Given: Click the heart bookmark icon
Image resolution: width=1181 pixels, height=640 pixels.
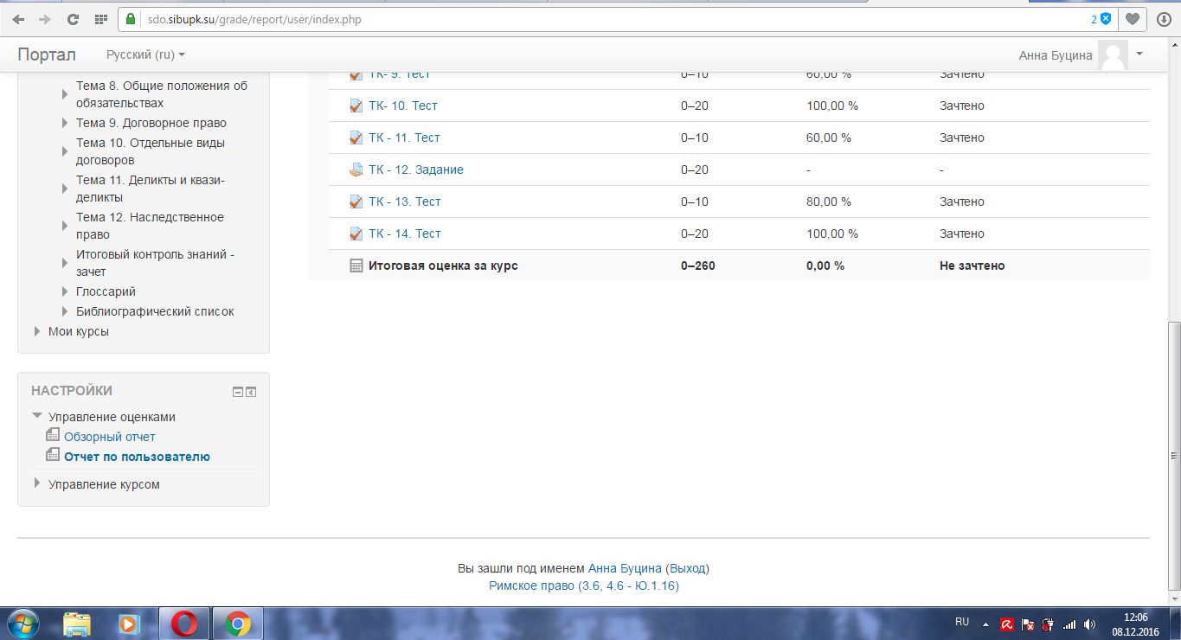Looking at the screenshot, I should (x=1132, y=19).
